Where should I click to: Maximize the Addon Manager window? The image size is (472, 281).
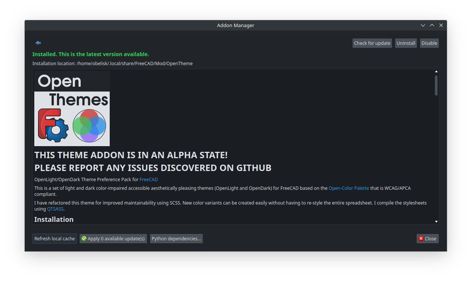point(432,25)
